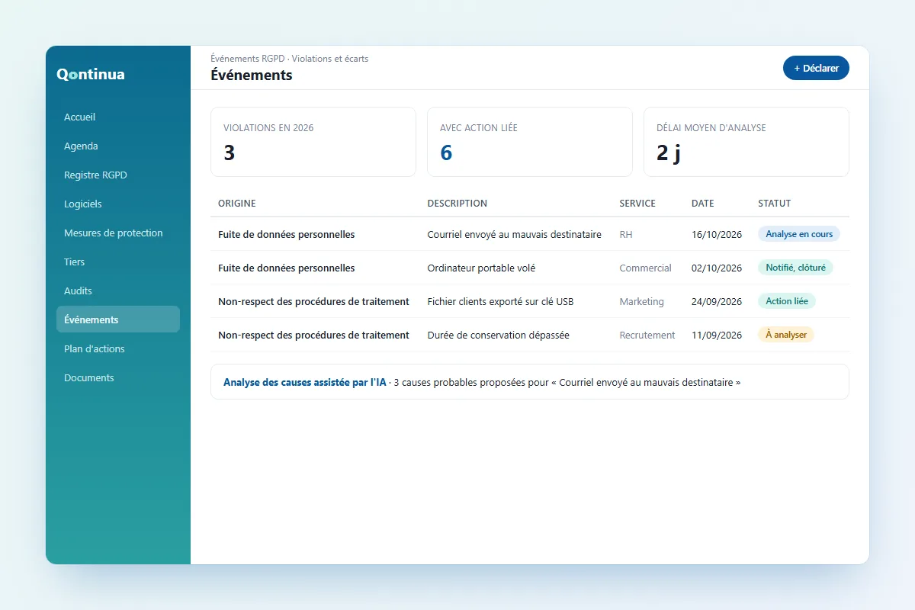The image size is (915, 610).
Task: Click the Qontinua logo
Action: (91, 75)
